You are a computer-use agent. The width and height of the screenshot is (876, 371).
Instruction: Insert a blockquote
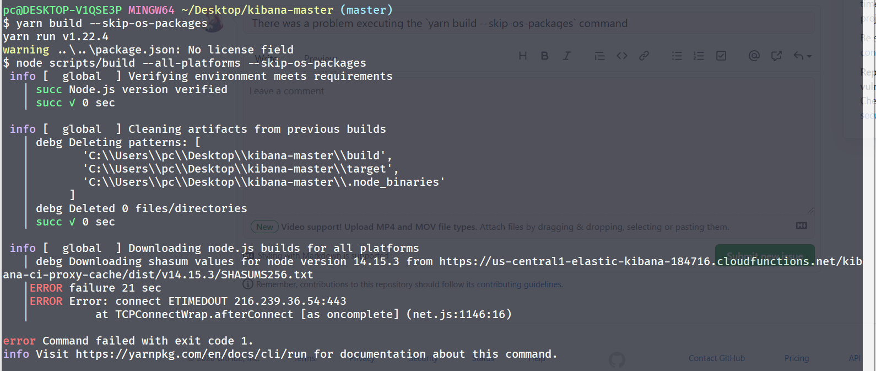pos(599,55)
